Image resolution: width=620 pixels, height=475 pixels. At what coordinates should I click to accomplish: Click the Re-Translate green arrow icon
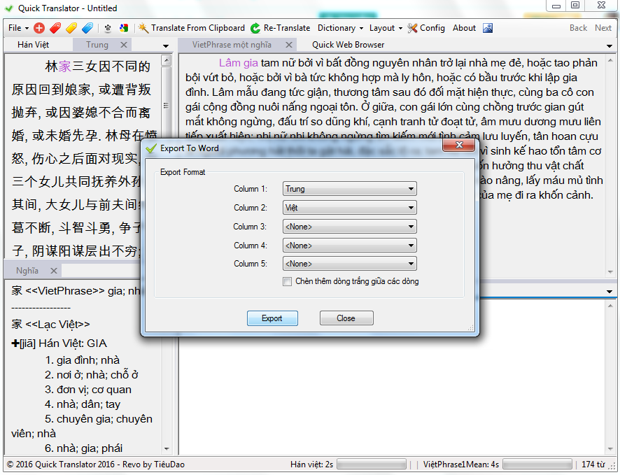coord(255,28)
